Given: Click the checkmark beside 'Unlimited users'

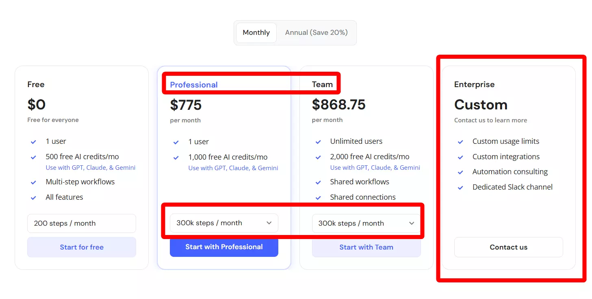Looking at the screenshot, I should click(x=318, y=142).
